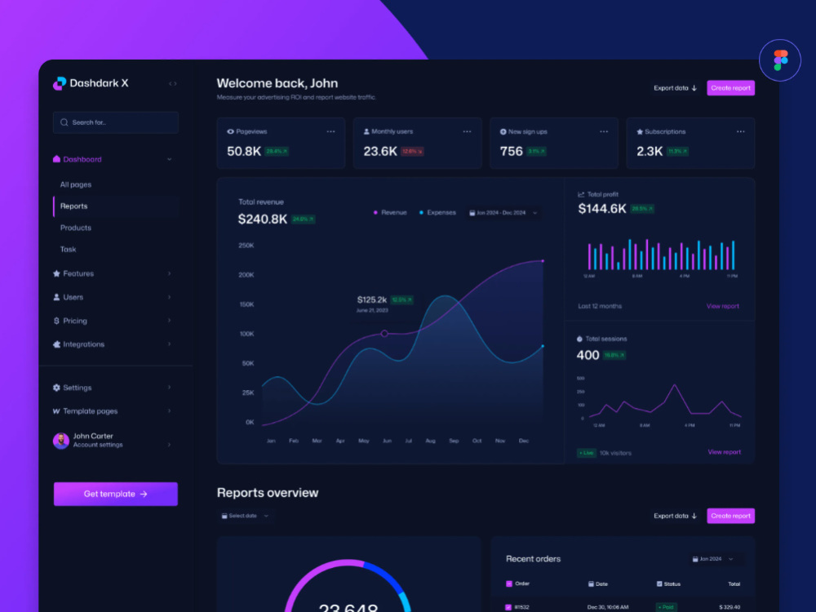
Task: Toggle checkbox for order #1532
Action: click(508, 607)
